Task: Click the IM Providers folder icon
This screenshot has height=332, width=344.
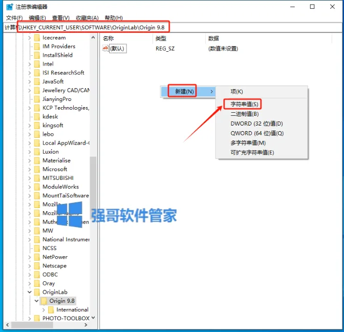Action: tap(37, 46)
